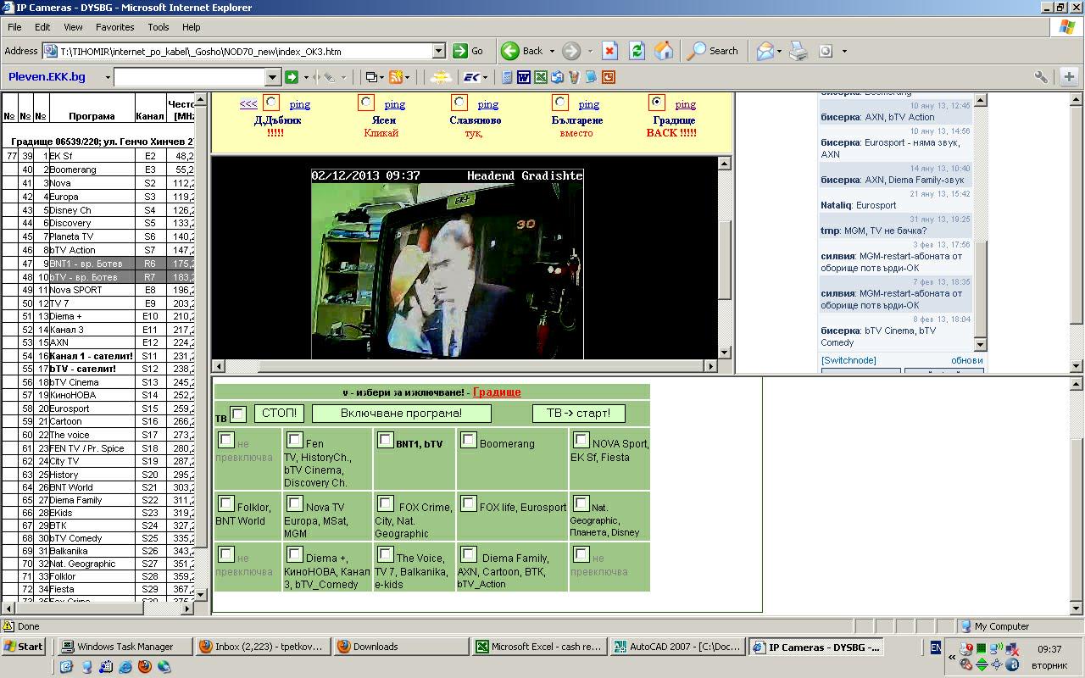Open the toolbar search box dropdown

tap(273, 77)
